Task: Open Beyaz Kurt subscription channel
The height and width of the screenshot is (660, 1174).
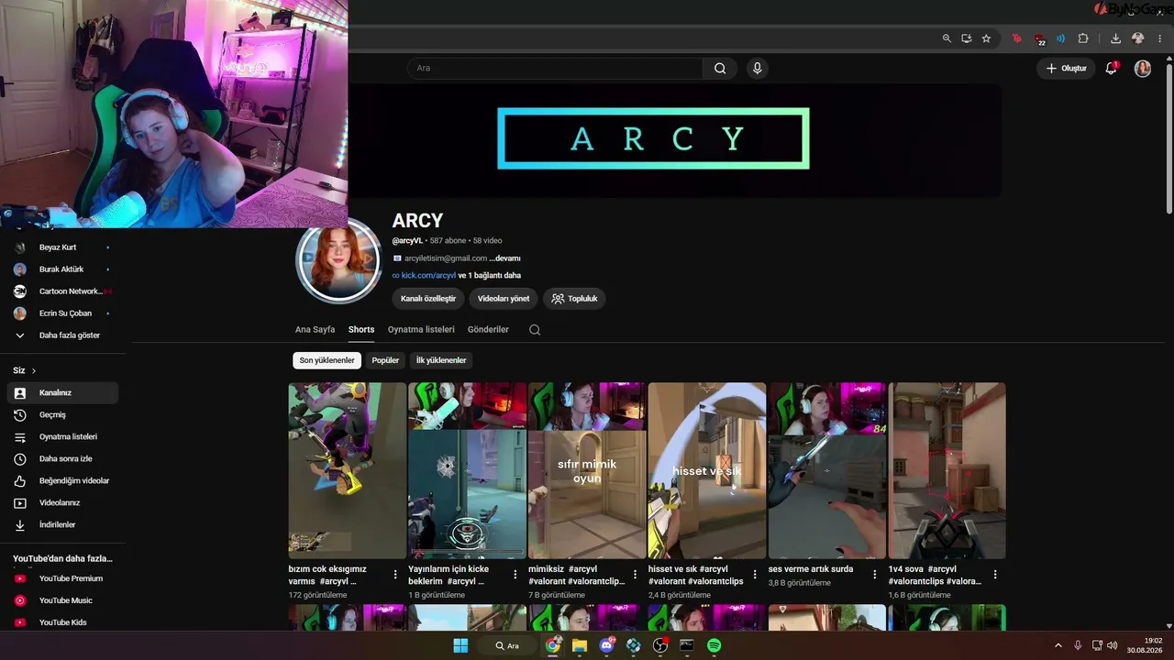Action: (x=62, y=247)
